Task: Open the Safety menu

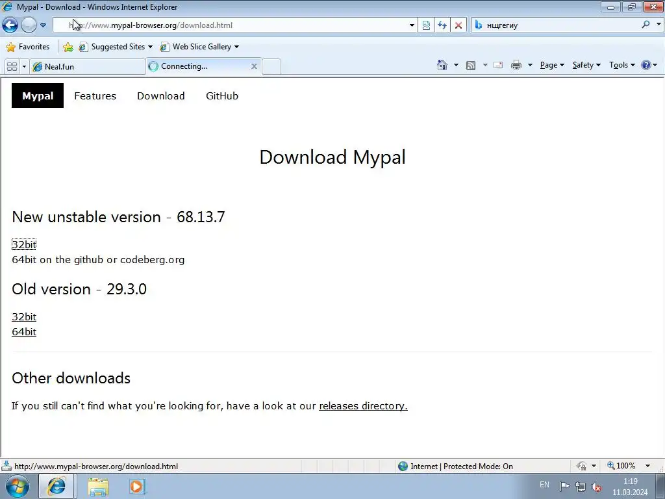Action: pos(586,65)
